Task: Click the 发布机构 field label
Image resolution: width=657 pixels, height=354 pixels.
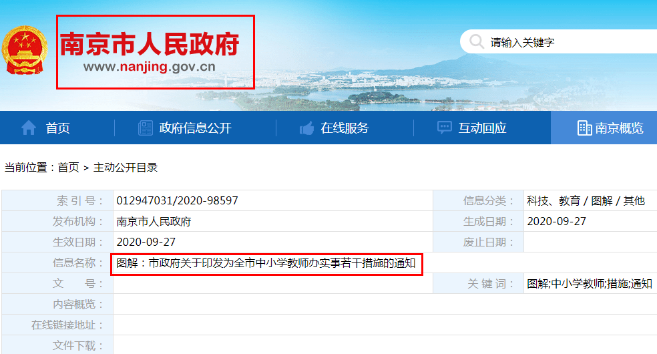Action: point(77,221)
